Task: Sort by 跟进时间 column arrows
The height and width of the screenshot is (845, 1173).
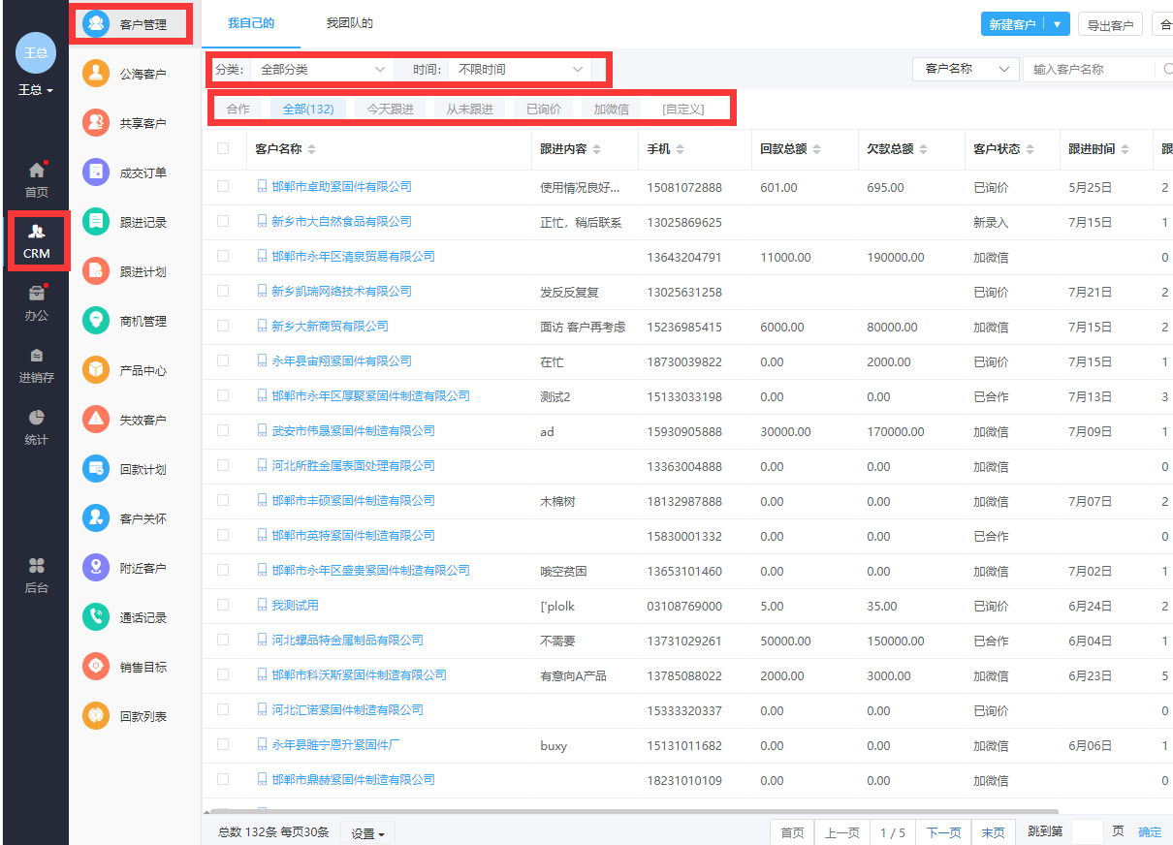Action: [x=1125, y=149]
